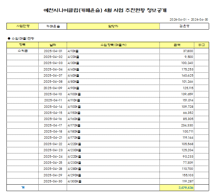Click the amount 125,115
Viewport: 212px width, 193px height.
click(x=188, y=88)
